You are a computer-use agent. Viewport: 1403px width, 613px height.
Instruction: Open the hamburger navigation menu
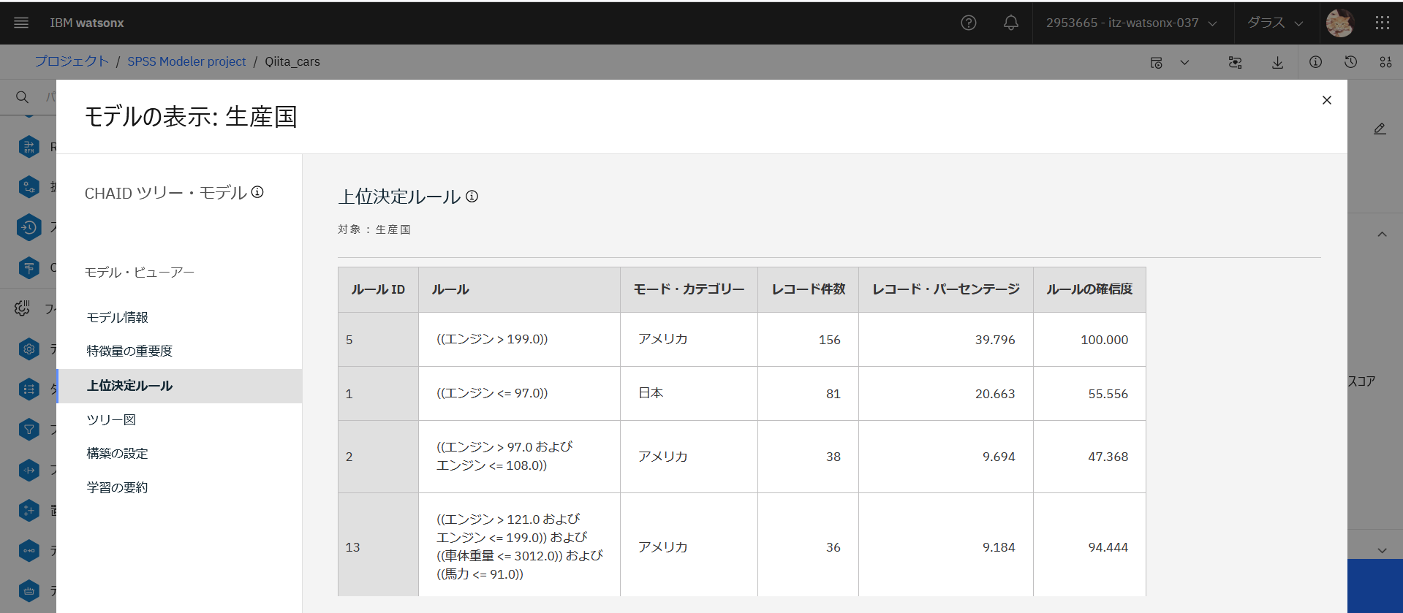pyautogui.click(x=21, y=23)
